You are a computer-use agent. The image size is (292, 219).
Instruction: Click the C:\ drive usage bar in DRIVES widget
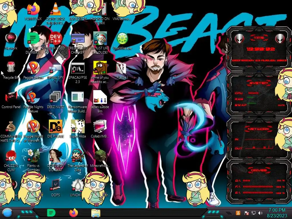point(246,181)
